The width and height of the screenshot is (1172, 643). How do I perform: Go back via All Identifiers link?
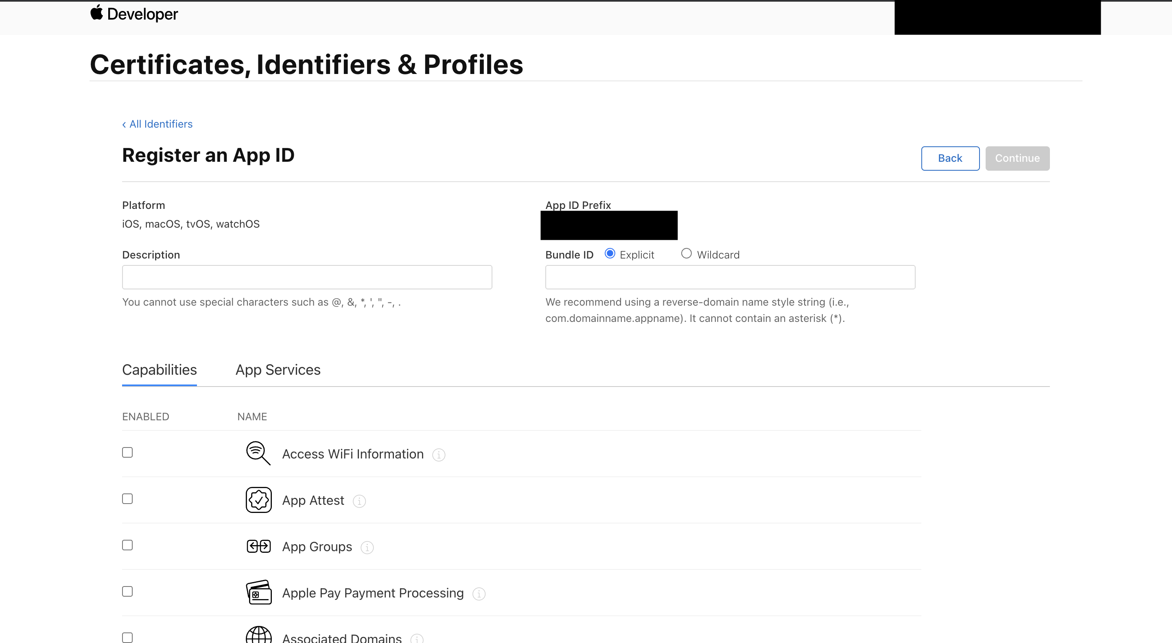pos(157,124)
